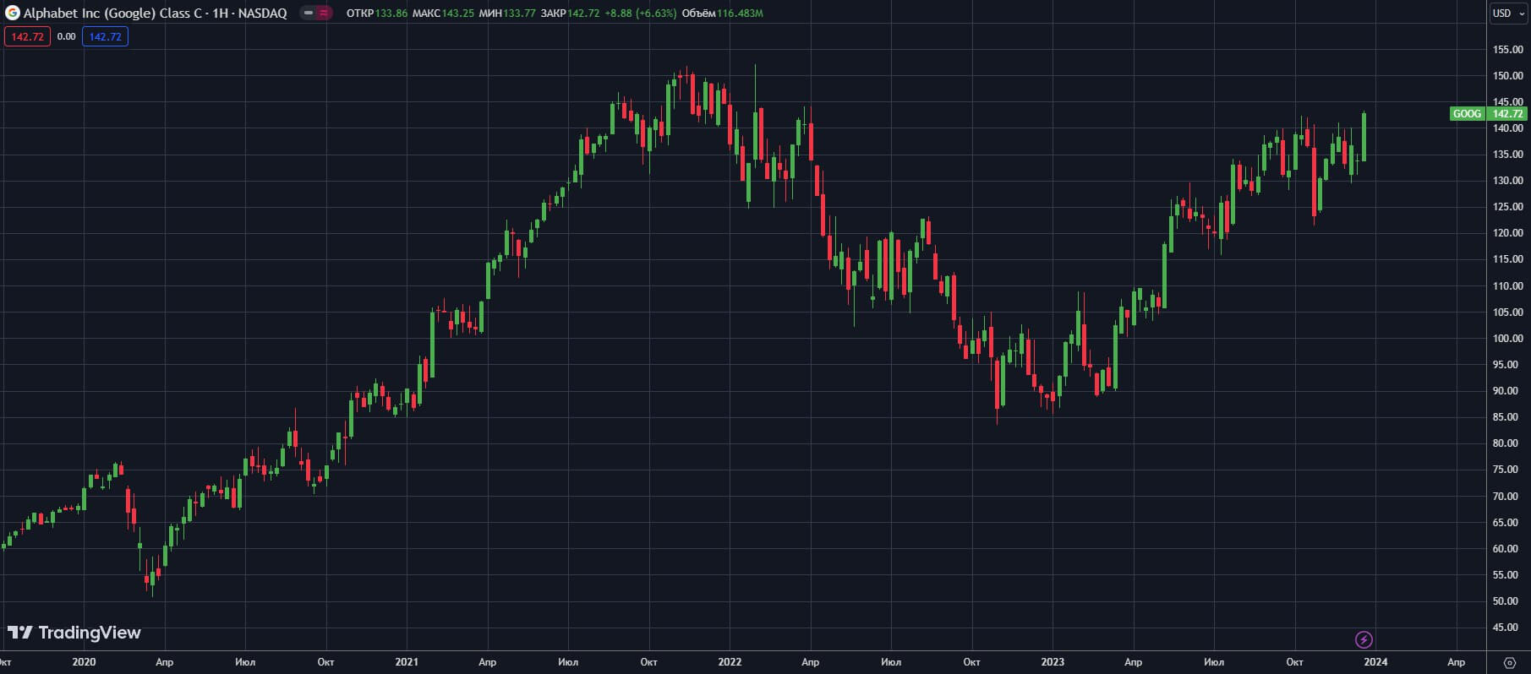The width and height of the screenshot is (1531, 674).
Task: Click the 100.00 price scale label
Action: coord(1508,339)
